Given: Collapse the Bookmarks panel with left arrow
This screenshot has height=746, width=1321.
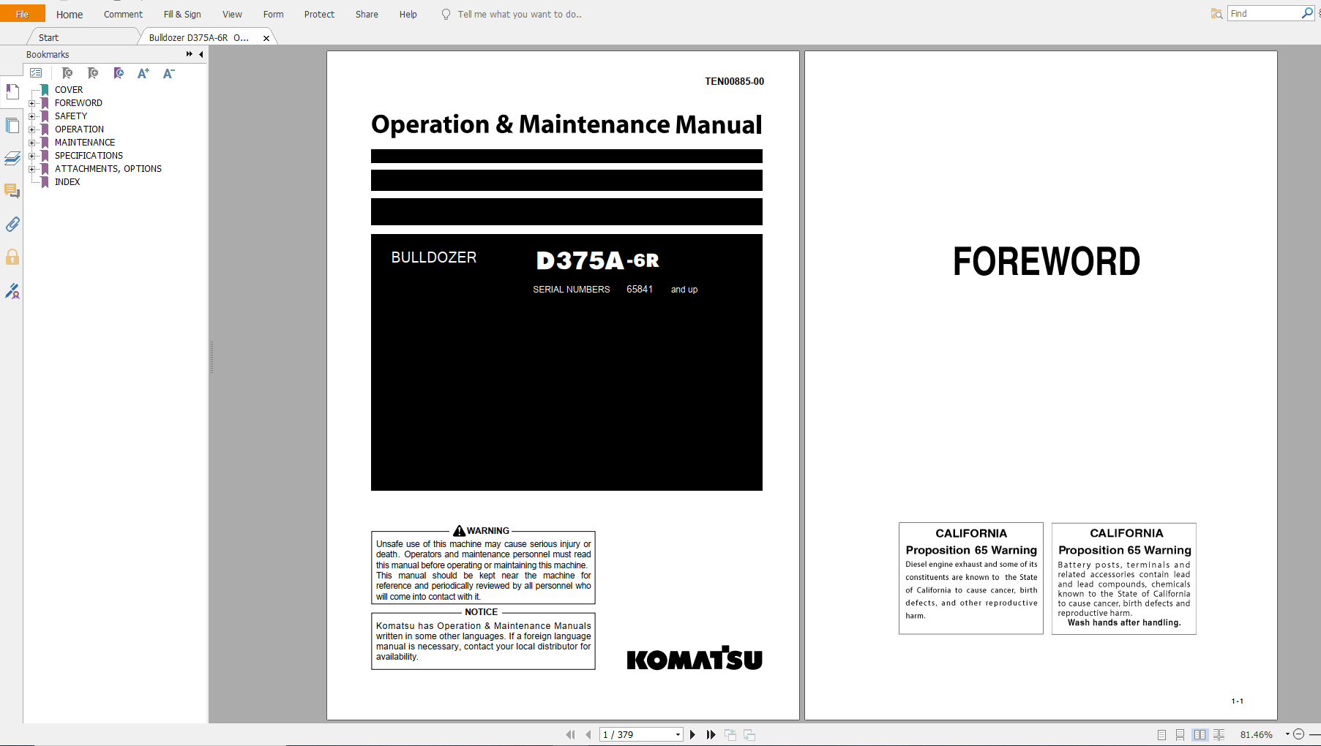Looking at the screenshot, I should [x=201, y=54].
